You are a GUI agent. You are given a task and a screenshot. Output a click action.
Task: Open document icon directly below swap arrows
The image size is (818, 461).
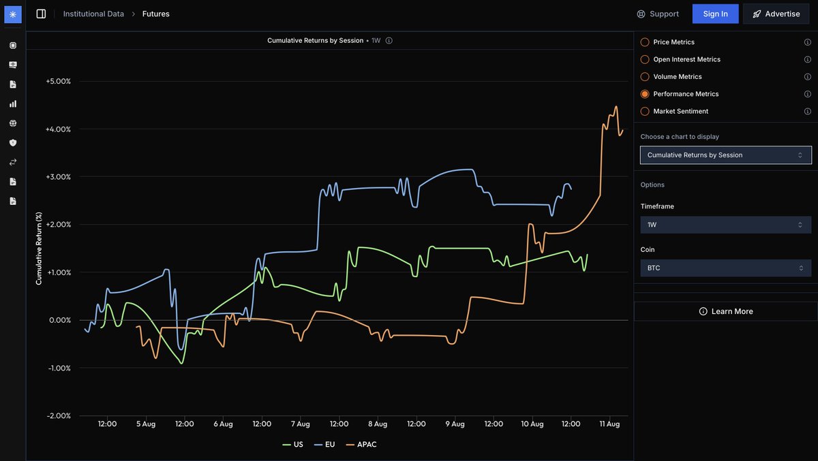coord(13,181)
